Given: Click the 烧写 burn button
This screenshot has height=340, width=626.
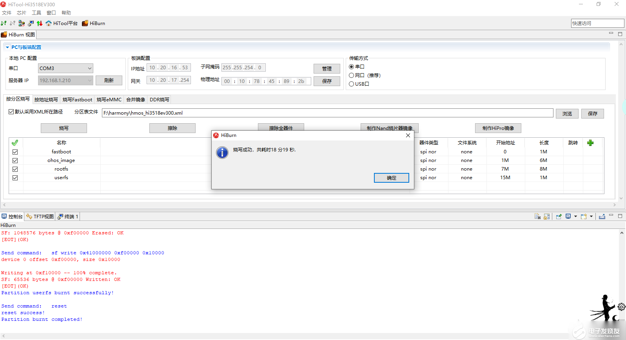Looking at the screenshot, I should point(64,128).
